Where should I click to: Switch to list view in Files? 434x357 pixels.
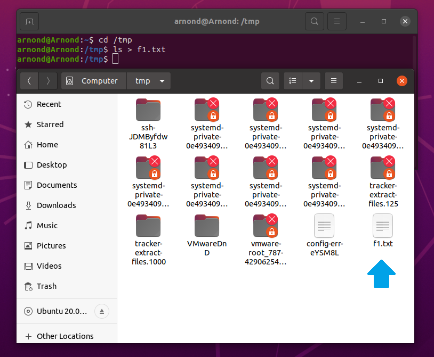(292, 80)
